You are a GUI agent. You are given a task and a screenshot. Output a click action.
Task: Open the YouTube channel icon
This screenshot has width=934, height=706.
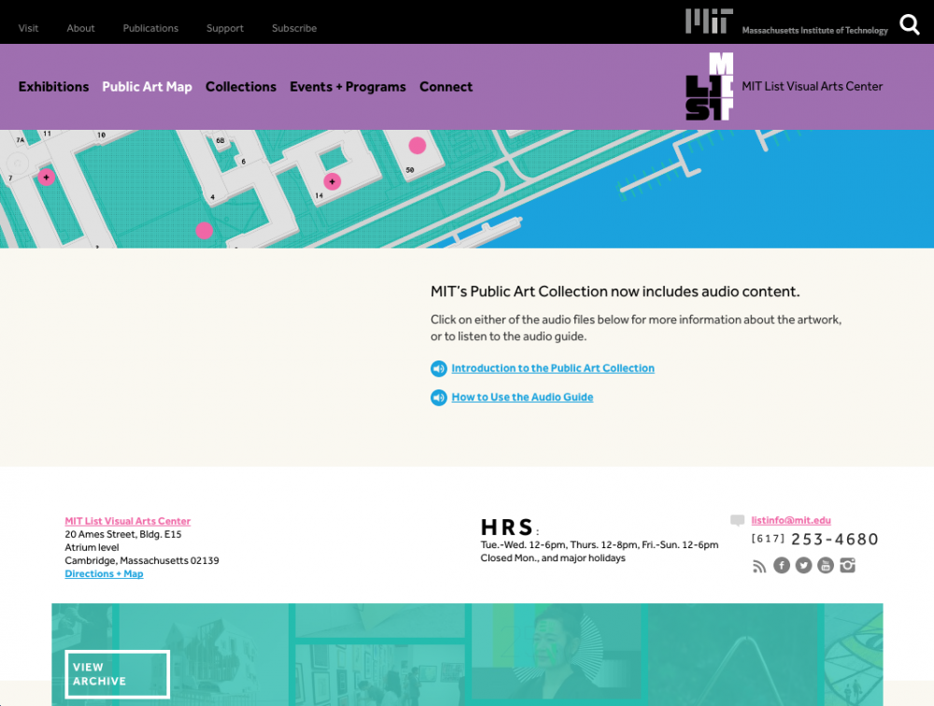[x=826, y=566]
